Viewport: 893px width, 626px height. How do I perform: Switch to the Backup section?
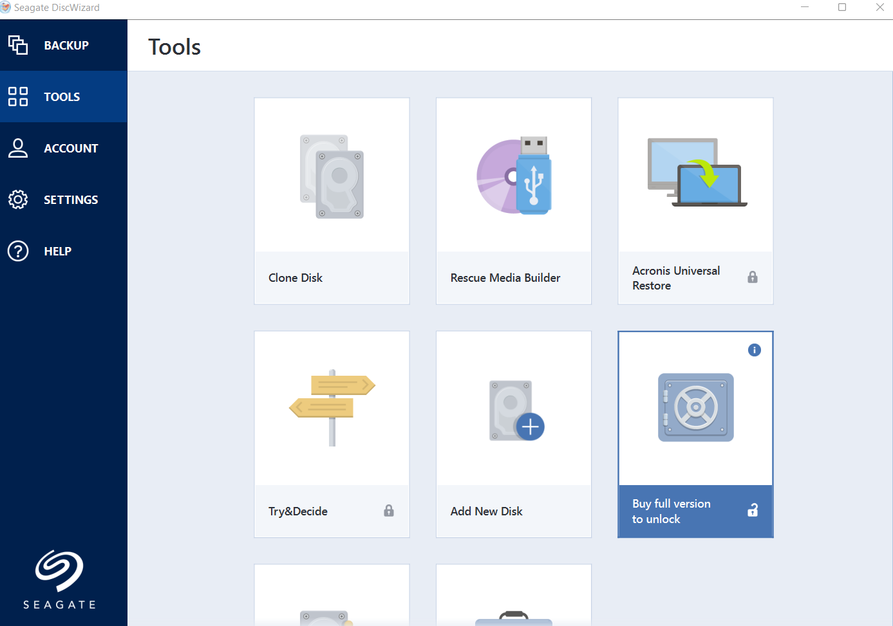click(x=64, y=45)
